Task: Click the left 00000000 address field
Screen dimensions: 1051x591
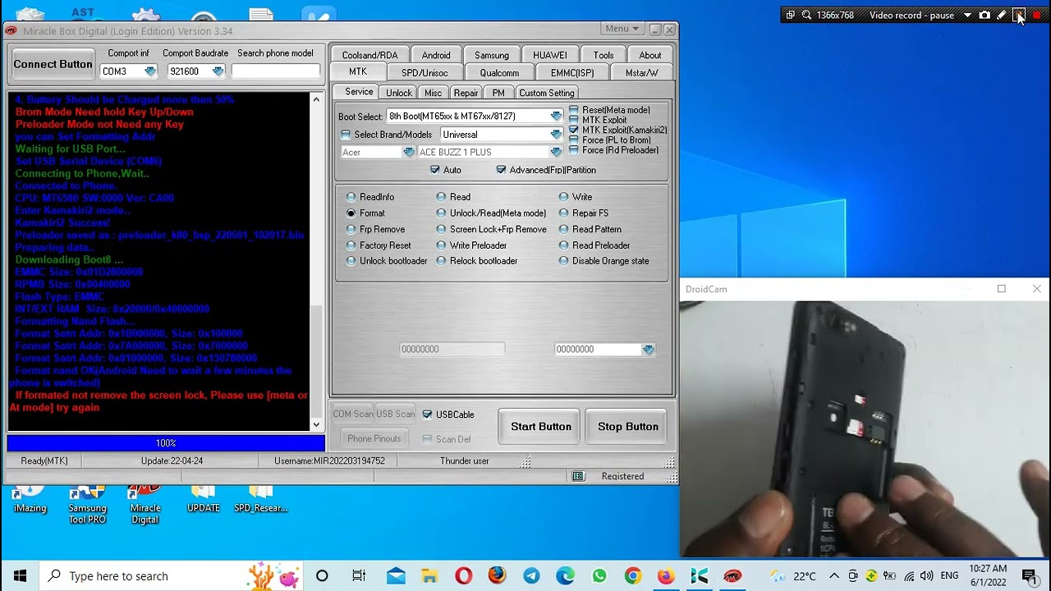Action: point(452,350)
